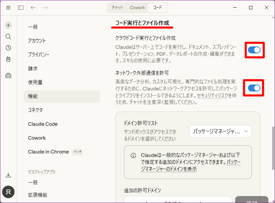Viewport: 275px width, 203px height.
Task: Maximize the application window
Action: pos(251,8)
